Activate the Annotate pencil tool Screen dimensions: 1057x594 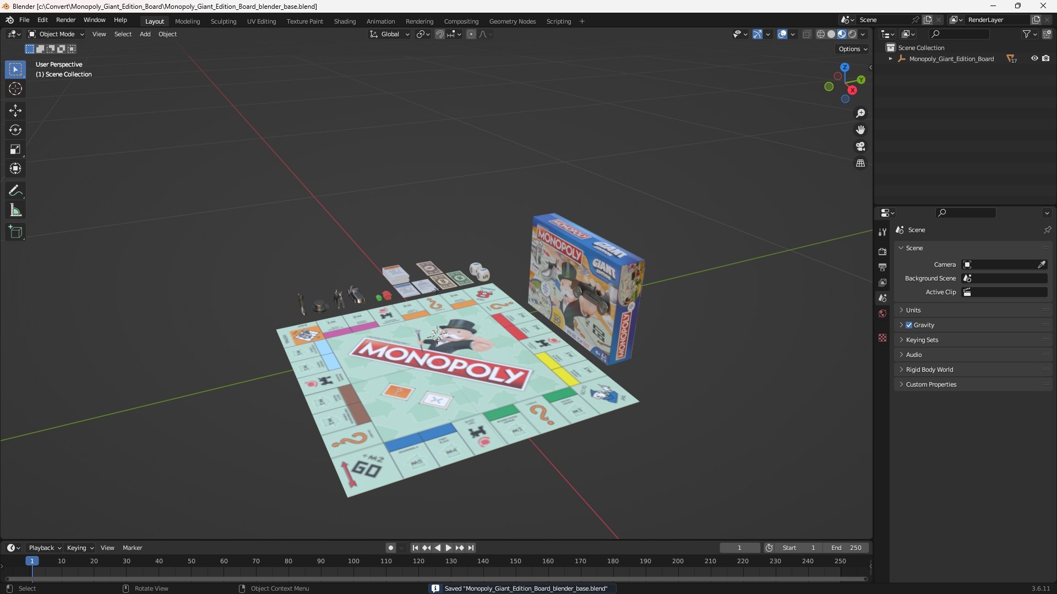(15, 191)
